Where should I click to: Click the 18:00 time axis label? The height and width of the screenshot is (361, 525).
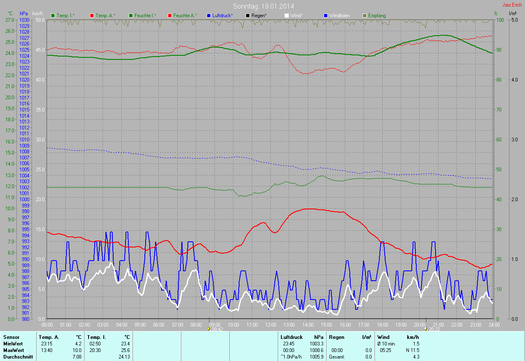tap(382, 325)
